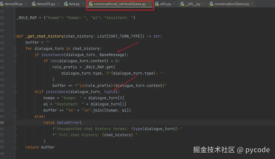Fold the 'if isinstance BaseMessage' block
Screen dimensions: 275x159
coord(15,55)
